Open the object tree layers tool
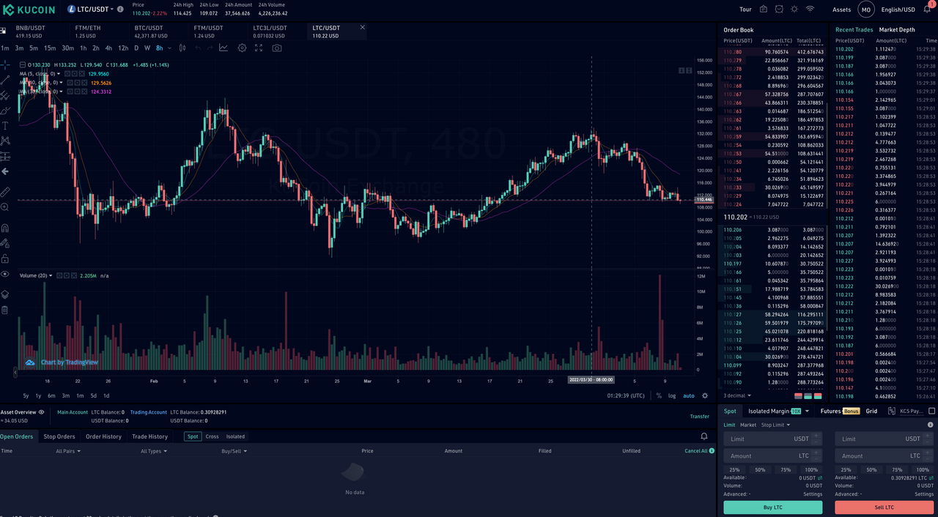The width and height of the screenshot is (938, 517). point(5,294)
